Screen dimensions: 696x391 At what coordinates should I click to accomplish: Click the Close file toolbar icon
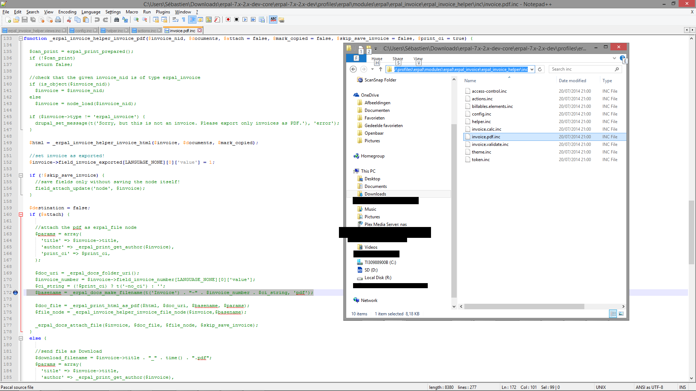pyautogui.click(x=41, y=20)
